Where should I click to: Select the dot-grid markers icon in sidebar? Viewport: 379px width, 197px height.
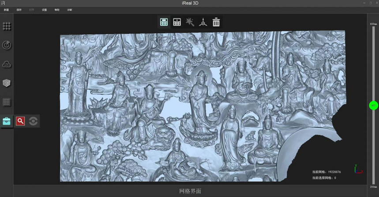tap(7, 26)
